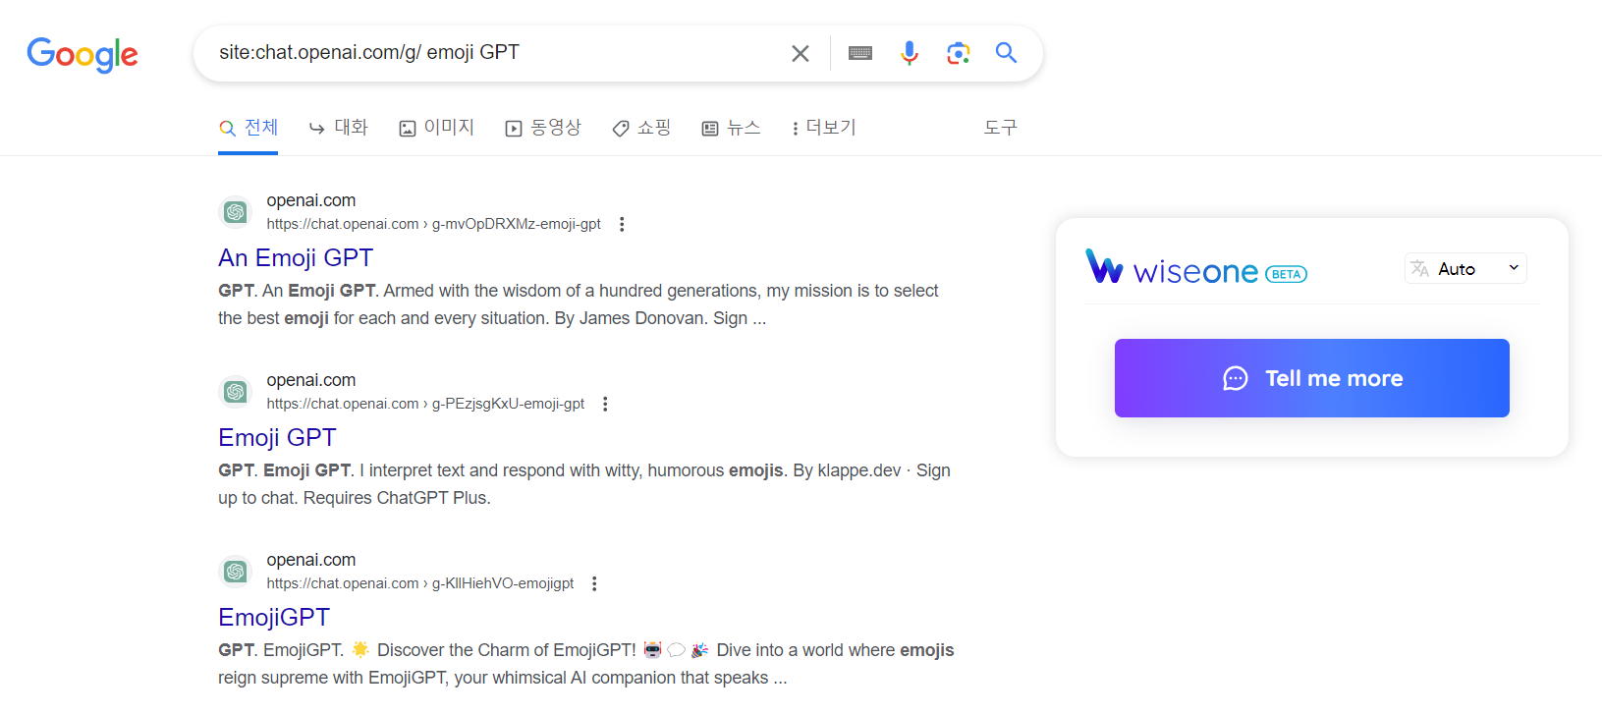This screenshot has width=1602, height=715.
Task: Clear the search box with X icon
Action: (801, 53)
